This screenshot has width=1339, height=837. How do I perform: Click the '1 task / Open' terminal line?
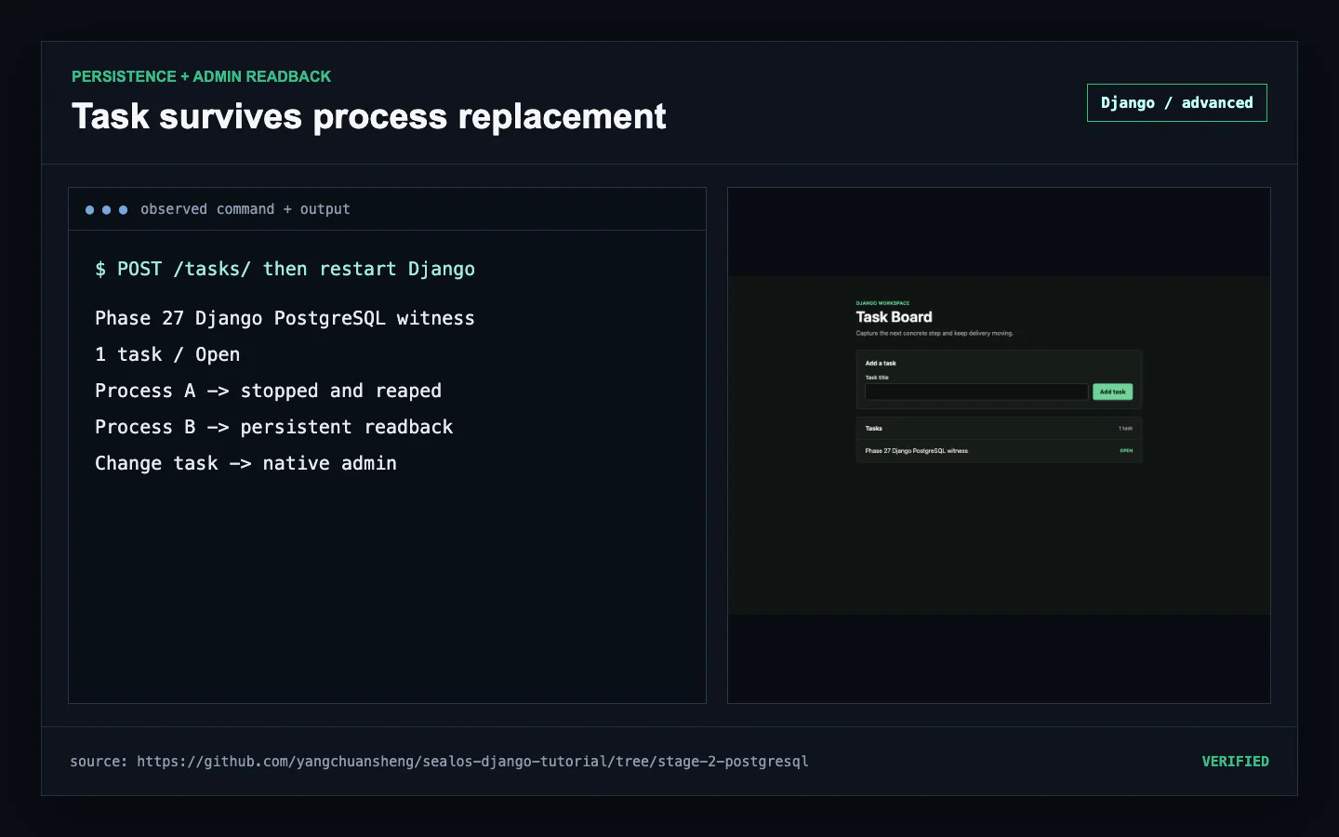pos(167,354)
